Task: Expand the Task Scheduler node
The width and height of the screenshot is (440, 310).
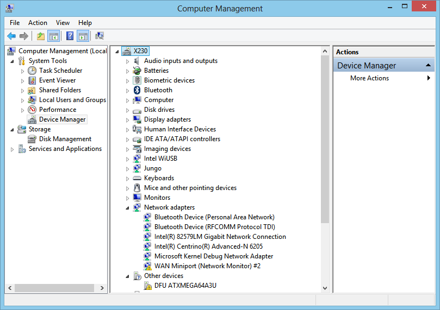Action: pyautogui.click(x=22, y=71)
